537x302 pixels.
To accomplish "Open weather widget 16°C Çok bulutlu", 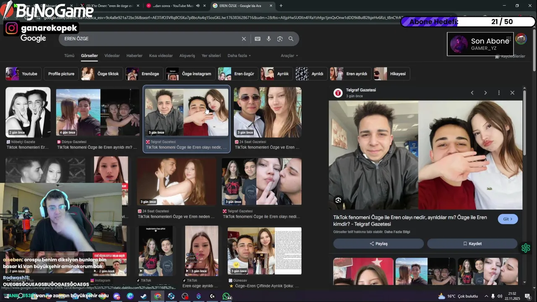I will pyautogui.click(x=458, y=296).
